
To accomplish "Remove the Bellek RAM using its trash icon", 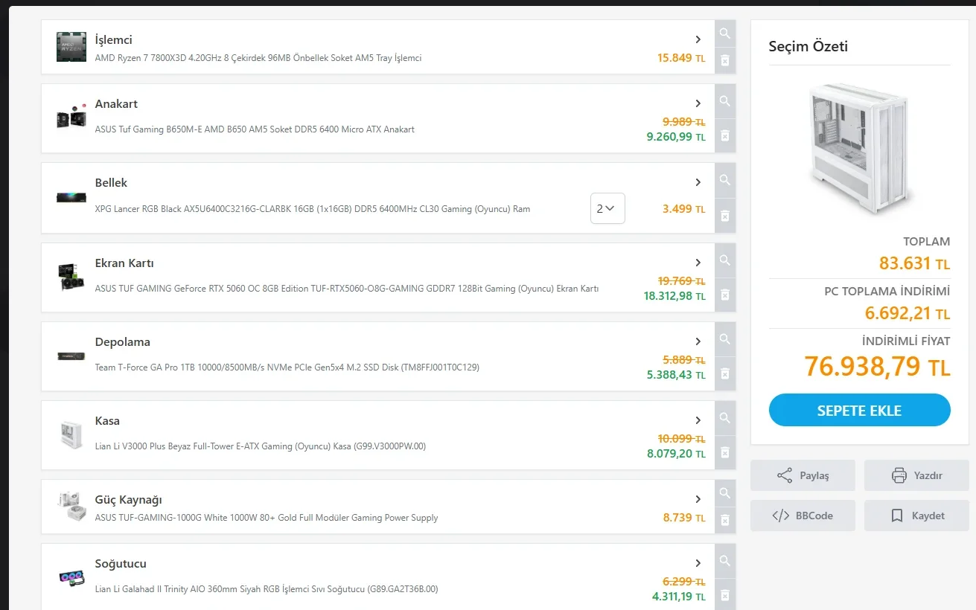I will tap(724, 216).
